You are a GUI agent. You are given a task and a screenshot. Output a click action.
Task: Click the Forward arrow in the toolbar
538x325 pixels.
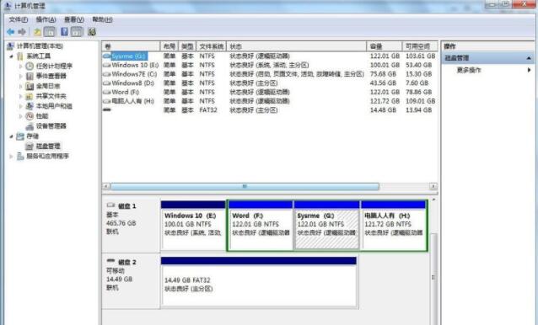[x=22, y=32]
